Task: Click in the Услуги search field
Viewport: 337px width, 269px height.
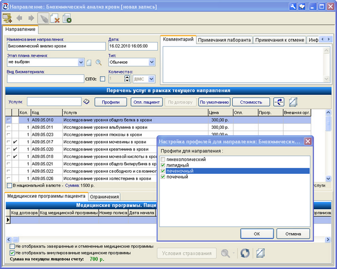Action: tap(54, 102)
